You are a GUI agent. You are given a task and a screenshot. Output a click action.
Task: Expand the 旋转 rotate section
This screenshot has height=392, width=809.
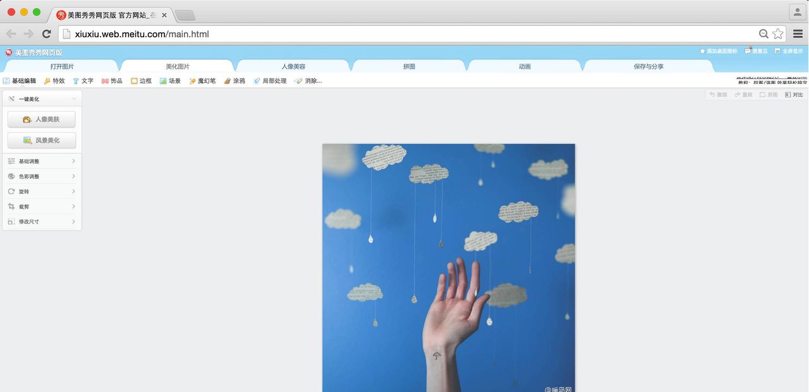coord(42,191)
